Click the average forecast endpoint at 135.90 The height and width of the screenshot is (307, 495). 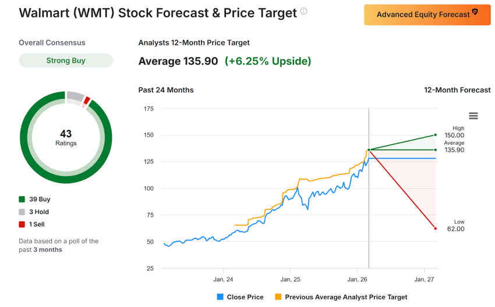tap(435, 150)
